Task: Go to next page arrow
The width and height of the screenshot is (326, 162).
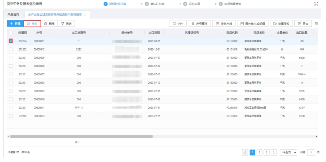Action: click(x=273, y=152)
